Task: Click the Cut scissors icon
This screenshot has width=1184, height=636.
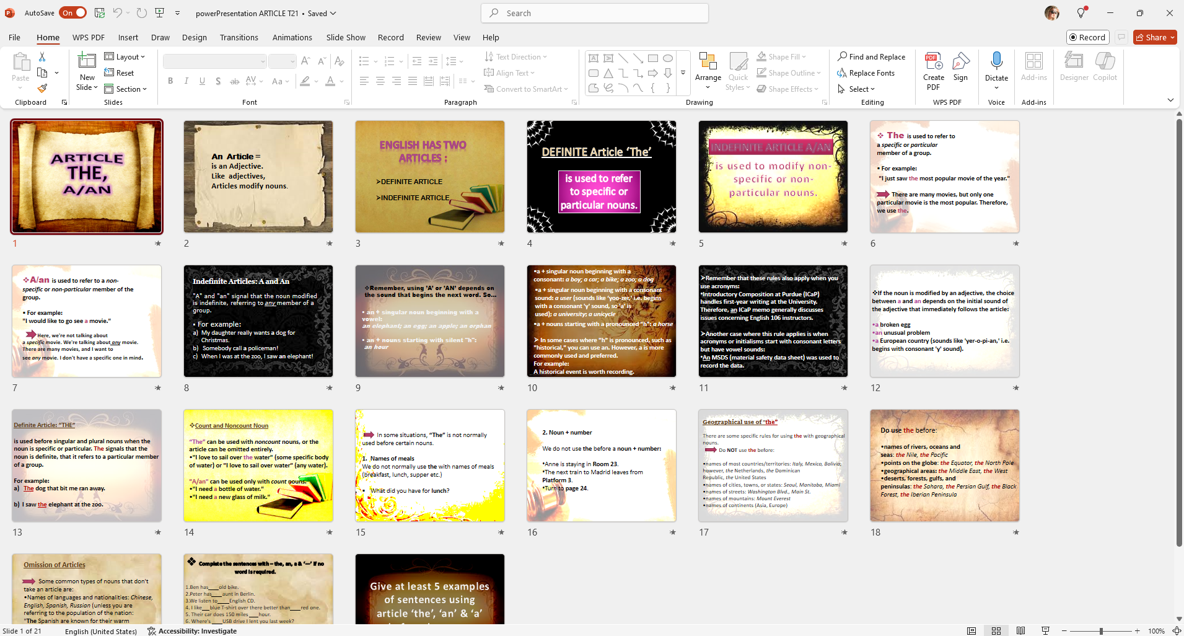Action: [x=42, y=56]
